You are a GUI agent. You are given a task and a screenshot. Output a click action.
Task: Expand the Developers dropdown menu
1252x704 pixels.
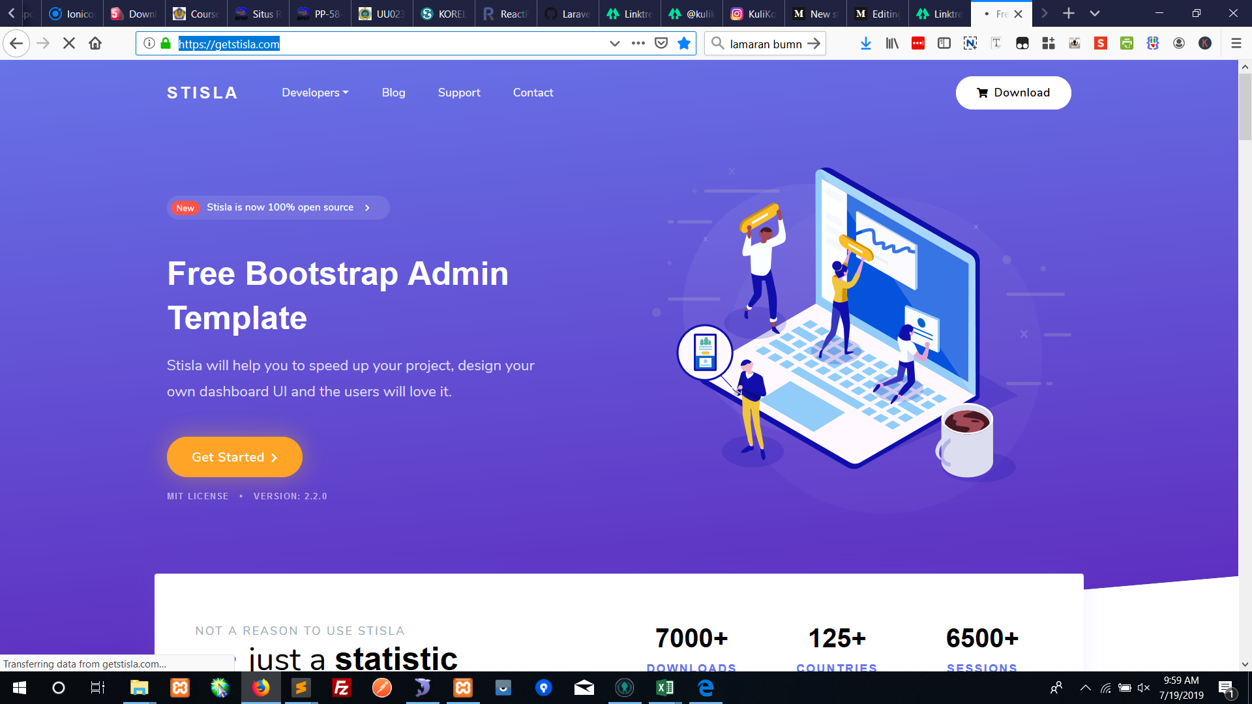tap(315, 93)
